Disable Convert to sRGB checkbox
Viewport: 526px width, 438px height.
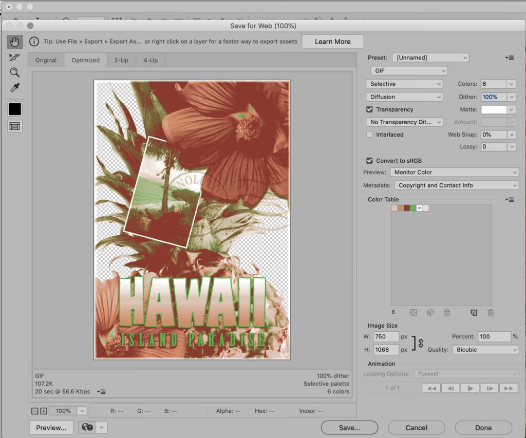tap(369, 160)
